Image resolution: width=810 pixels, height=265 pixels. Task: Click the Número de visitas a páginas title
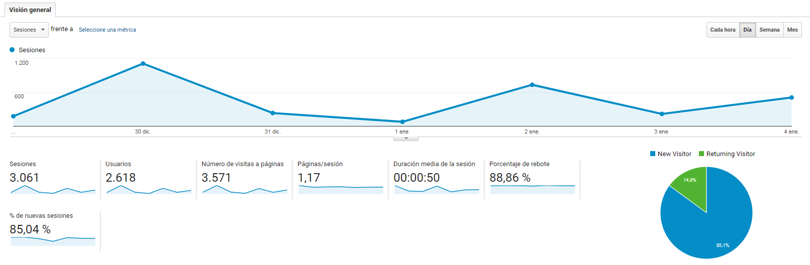(243, 164)
